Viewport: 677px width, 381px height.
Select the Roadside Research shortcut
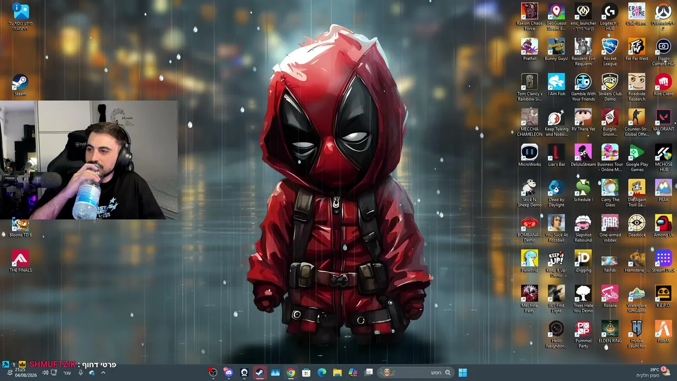pos(637,87)
